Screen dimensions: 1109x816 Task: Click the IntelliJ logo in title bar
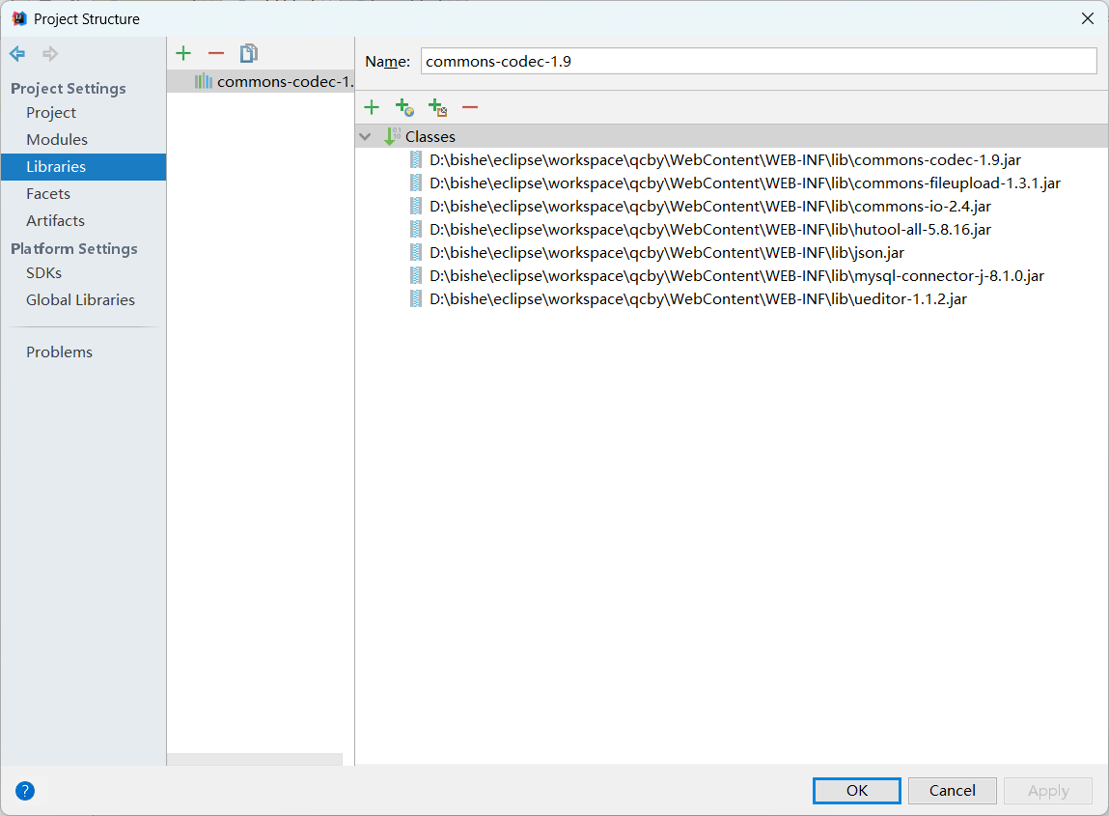[x=19, y=18]
